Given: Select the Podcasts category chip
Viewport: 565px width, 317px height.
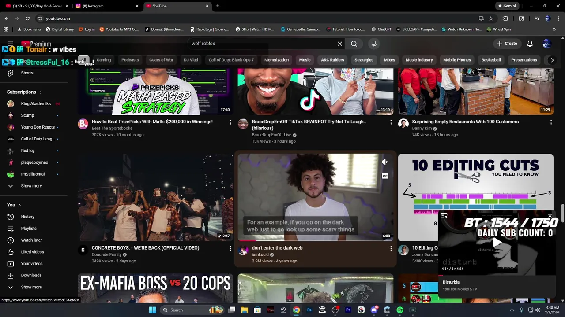Looking at the screenshot, I should click(130, 60).
